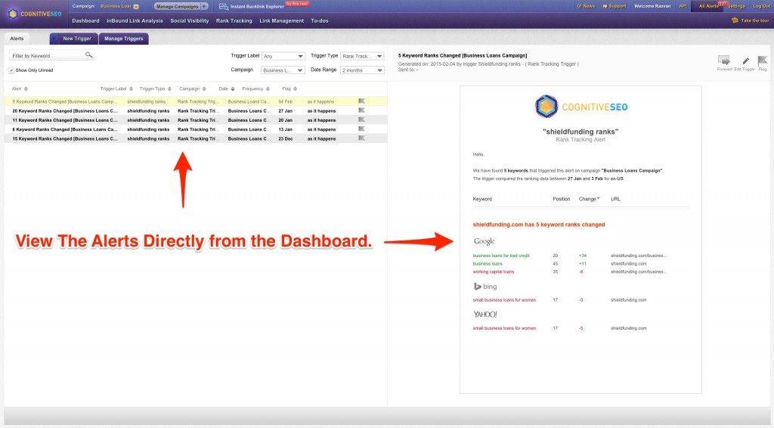Viewport: 774px width, 428px height.
Task: Add a campaign with the plus icon
Action: coord(204,6)
